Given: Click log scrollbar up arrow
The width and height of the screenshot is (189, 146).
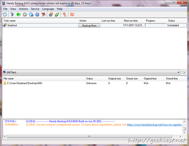Looking at the screenshot, I should point(184,121).
